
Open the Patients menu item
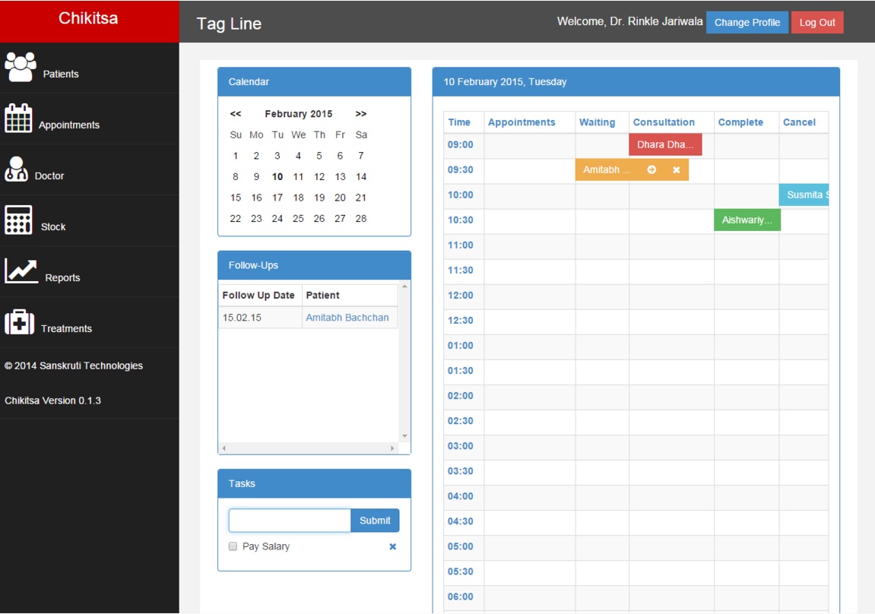89,68
